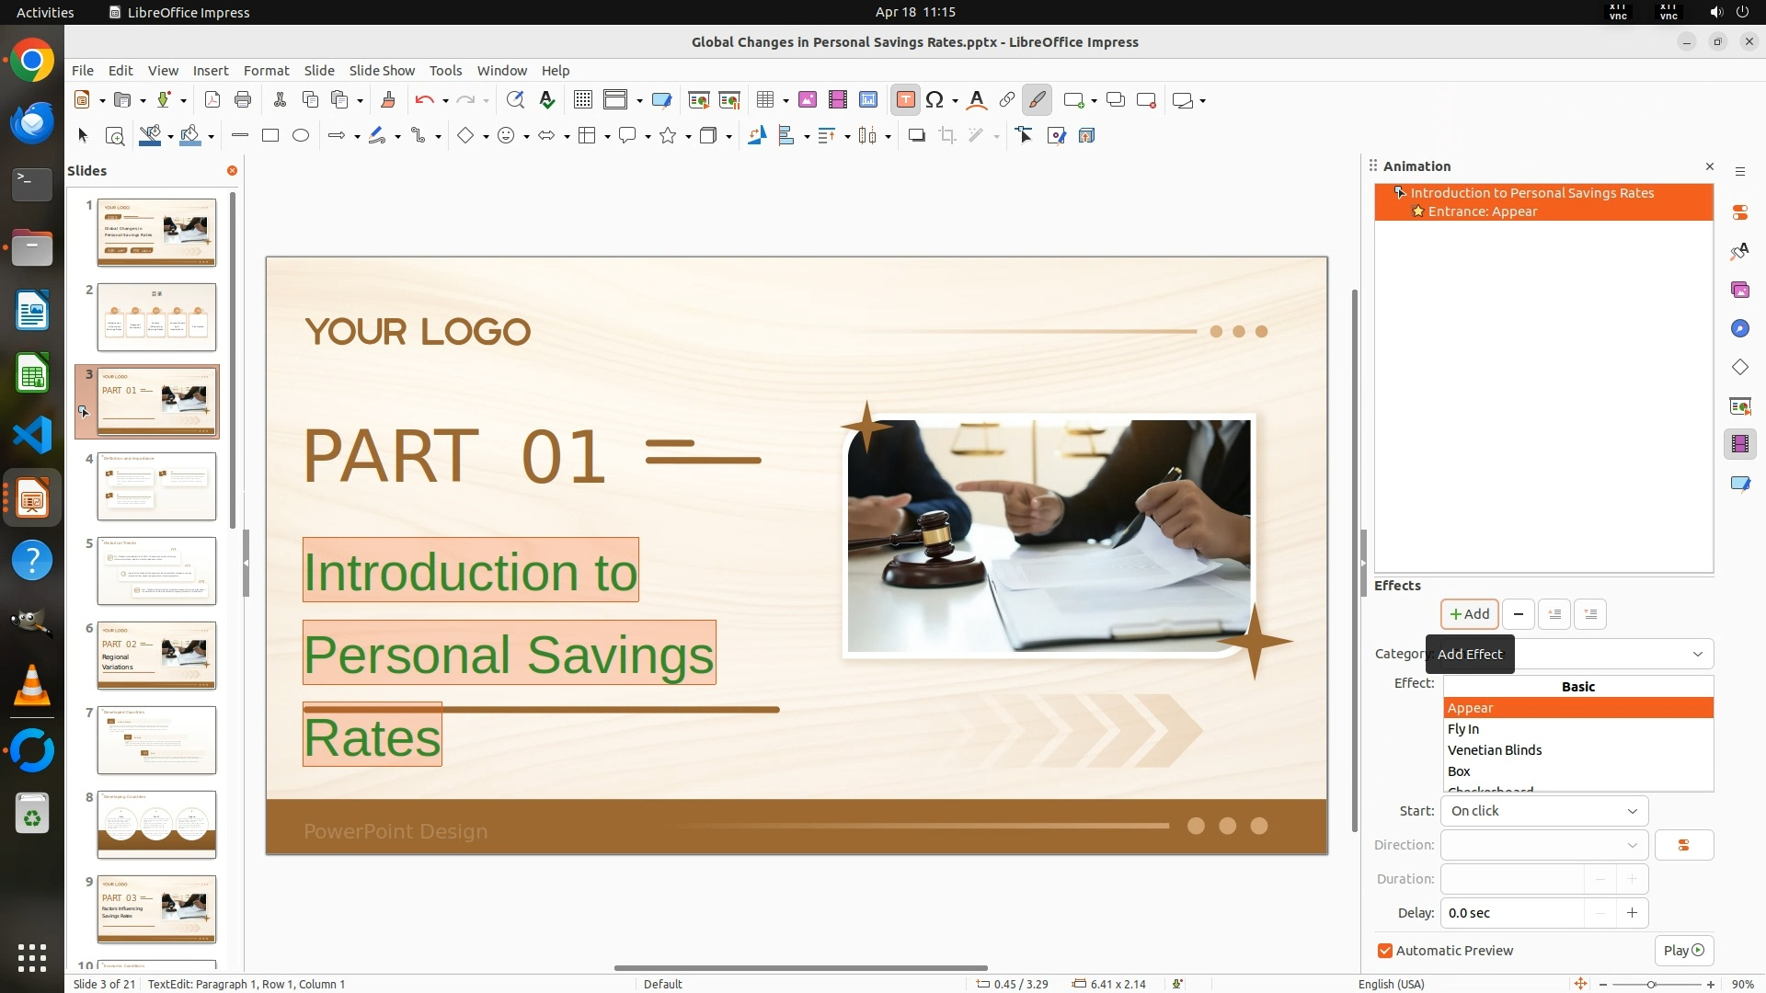The image size is (1766, 993).
Task: Click the zoom slider in status bar
Action: [x=1651, y=984]
